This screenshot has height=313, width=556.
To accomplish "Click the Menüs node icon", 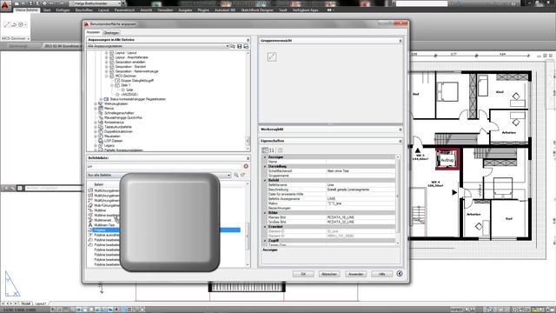I will [x=101, y=108].
